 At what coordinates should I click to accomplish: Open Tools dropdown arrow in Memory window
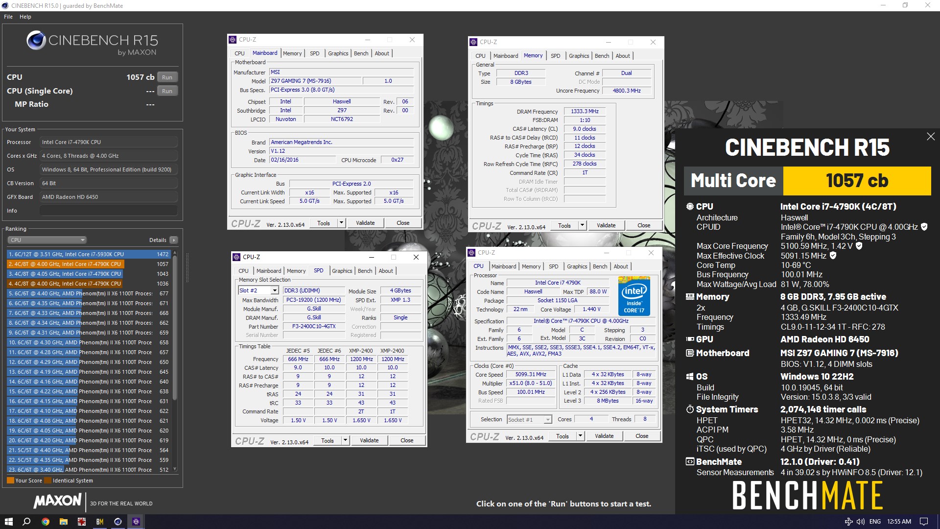(582, 225)
